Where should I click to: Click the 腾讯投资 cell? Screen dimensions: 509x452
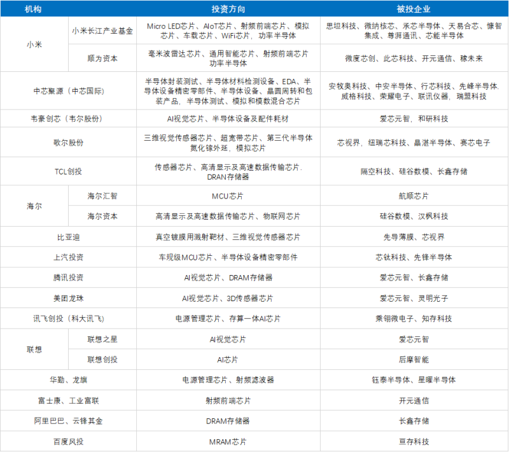[x=69, y=278]
